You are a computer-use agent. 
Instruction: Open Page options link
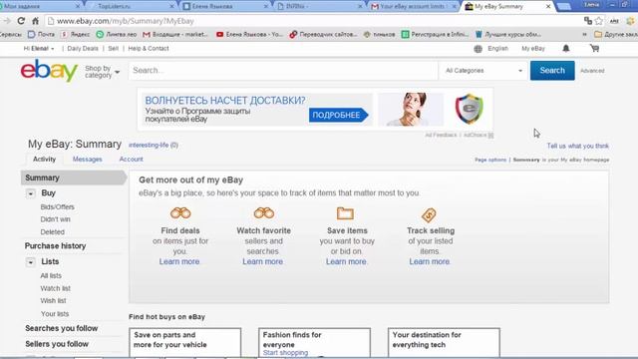click(490, 160)
